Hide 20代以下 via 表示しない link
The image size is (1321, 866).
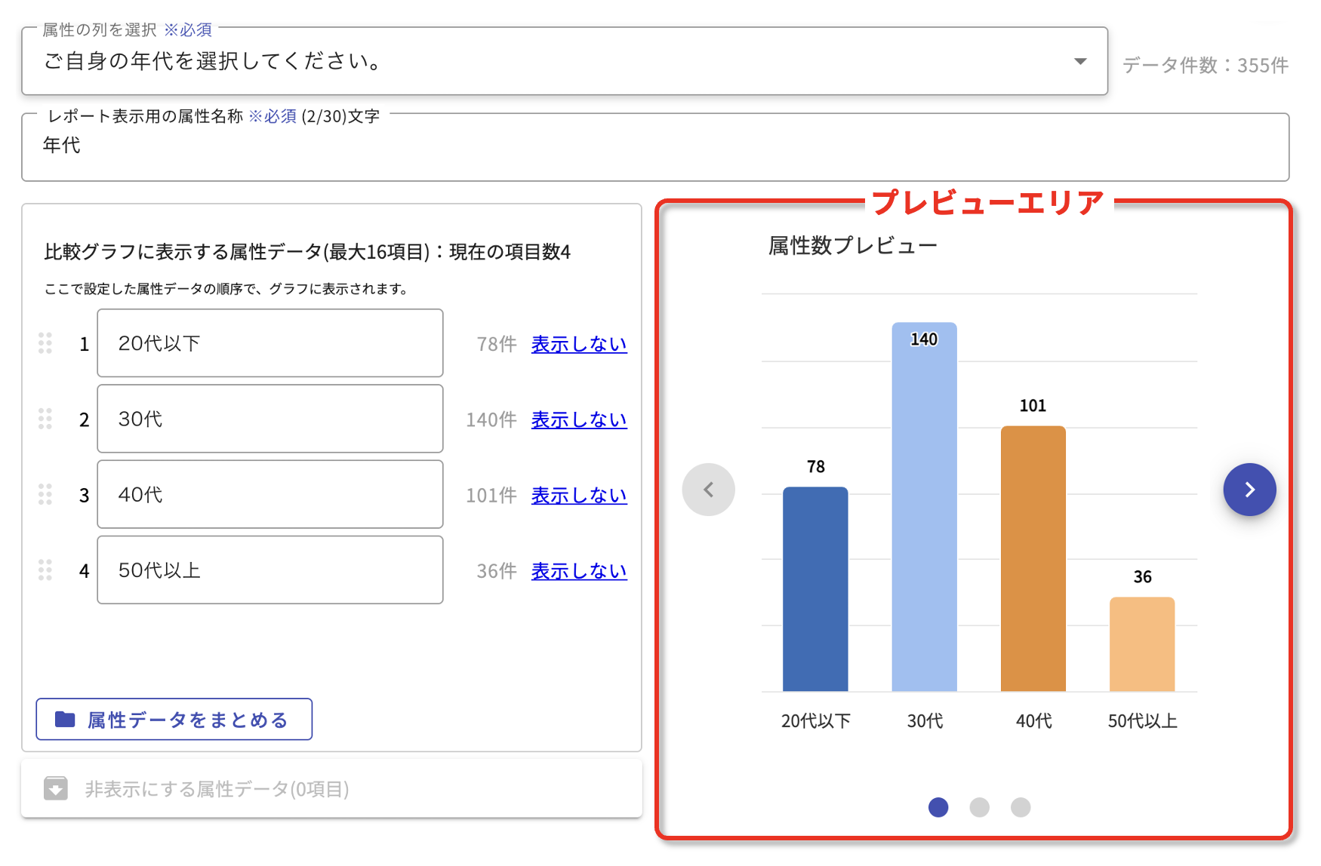(579, 344)
